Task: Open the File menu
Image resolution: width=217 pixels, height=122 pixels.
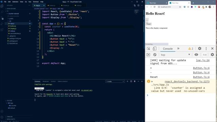Action: pyautogui.click(x=5, y=2)
